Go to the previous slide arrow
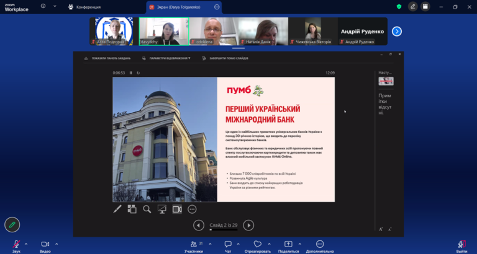This screenshot has width=477, height=254. (x=199, y=225)
